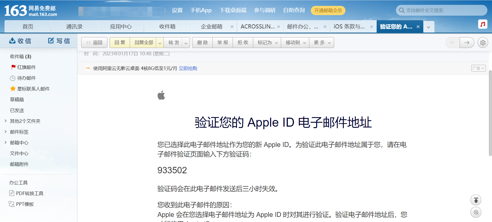Expand 邮箱中心 section
The height and width of the screenshot is (222, 492).
(x=6, y=142)
